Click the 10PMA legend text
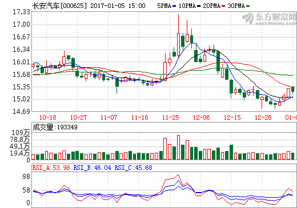 tap(187, 6)
